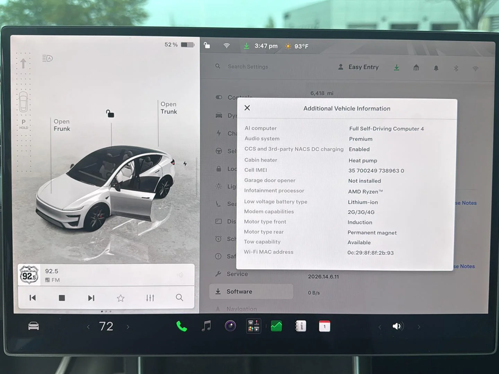This screenshot has width=499, height=374.
Task: Open Frunk button
Action: pos(62,125)
